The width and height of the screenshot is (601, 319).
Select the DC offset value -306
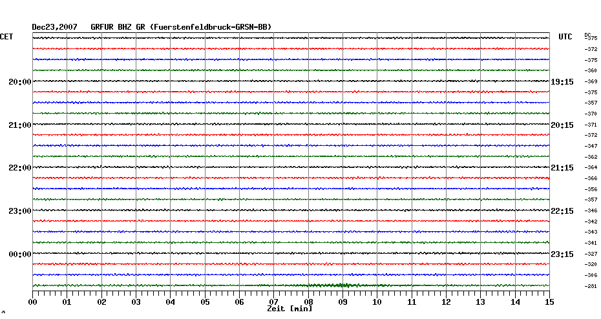point(591,275)
